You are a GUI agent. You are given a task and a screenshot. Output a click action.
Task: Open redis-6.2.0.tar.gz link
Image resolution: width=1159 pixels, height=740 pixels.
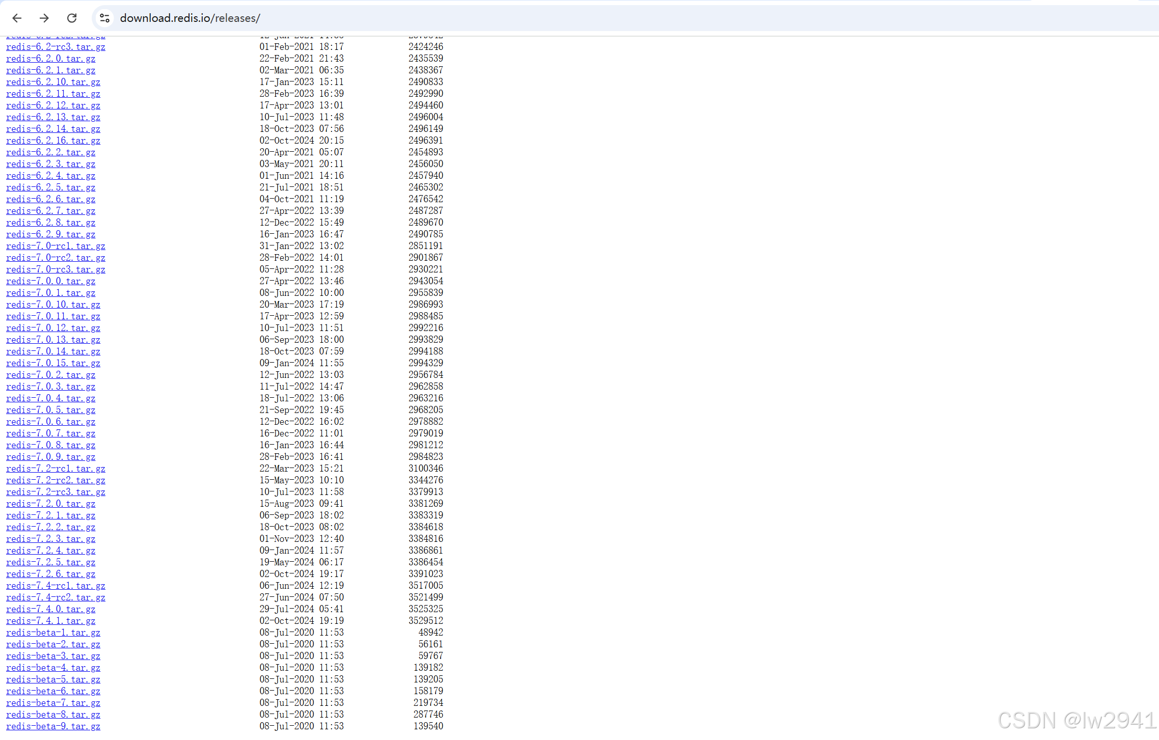click(x=50, y=59)
